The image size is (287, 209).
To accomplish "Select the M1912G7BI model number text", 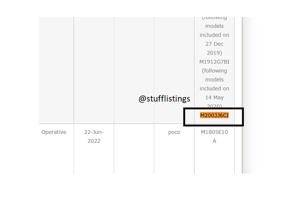I will 214,62.
